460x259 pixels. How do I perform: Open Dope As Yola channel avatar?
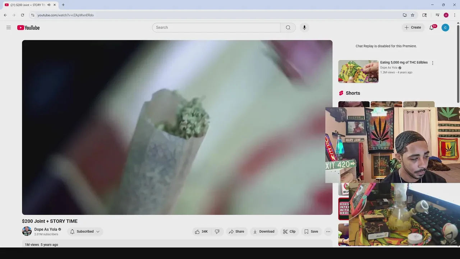coord(27,231)
